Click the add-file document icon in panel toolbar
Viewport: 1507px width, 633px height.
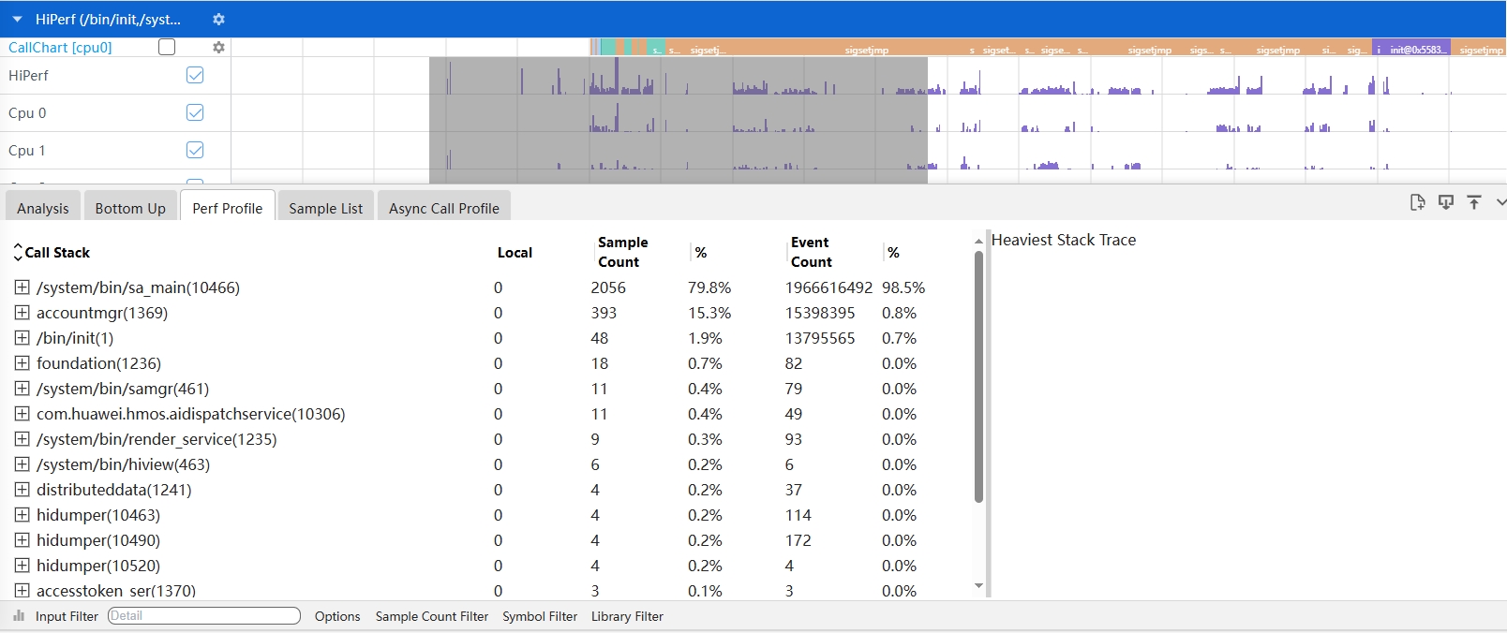(x=1417, y=202)
